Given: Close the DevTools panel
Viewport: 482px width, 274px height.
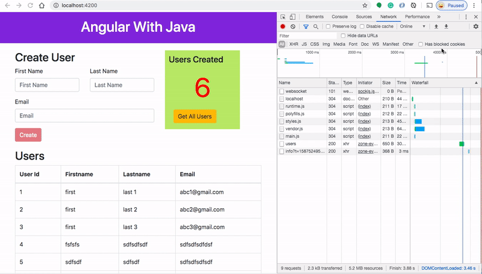Looking at the screenshot, I should pyautogui.click(x=476, y=17).
